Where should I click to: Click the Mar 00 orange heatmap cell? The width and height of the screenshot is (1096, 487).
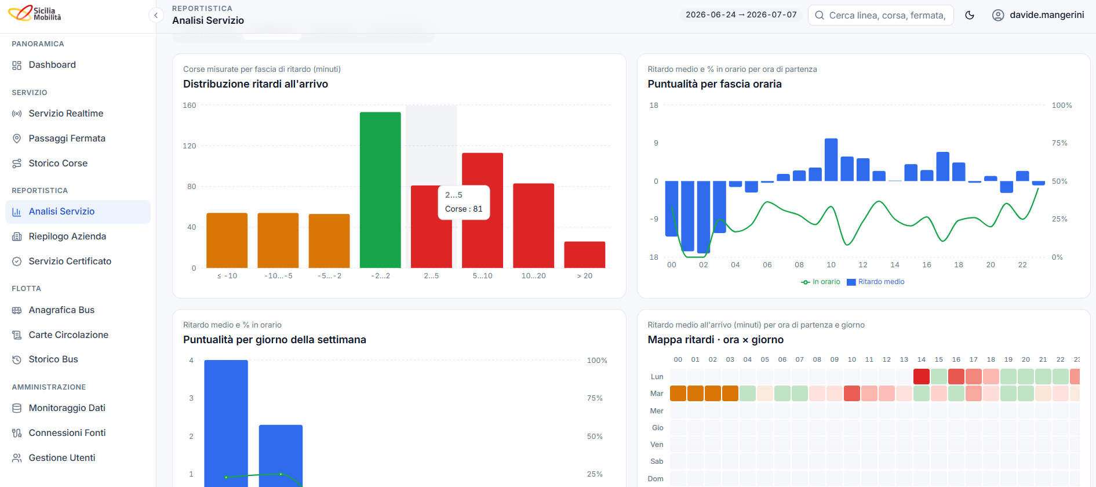[678, 394]
